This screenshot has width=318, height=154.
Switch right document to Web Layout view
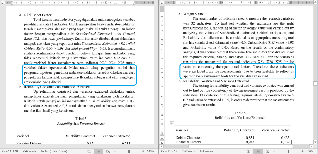click(x=267, y=151)
